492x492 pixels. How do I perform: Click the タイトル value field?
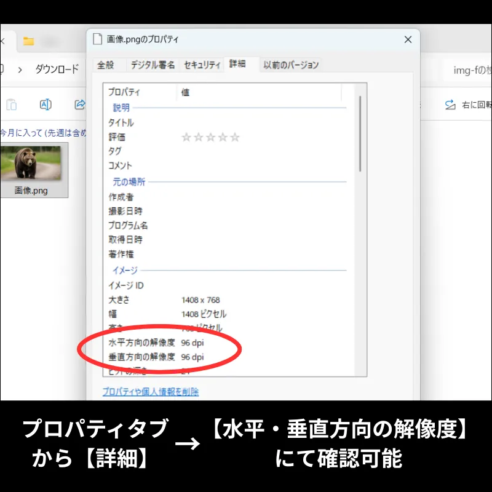click(258, 122)
